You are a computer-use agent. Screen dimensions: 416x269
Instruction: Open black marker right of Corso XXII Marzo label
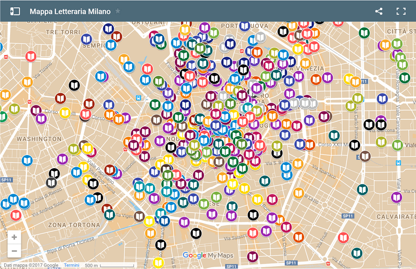355,145
